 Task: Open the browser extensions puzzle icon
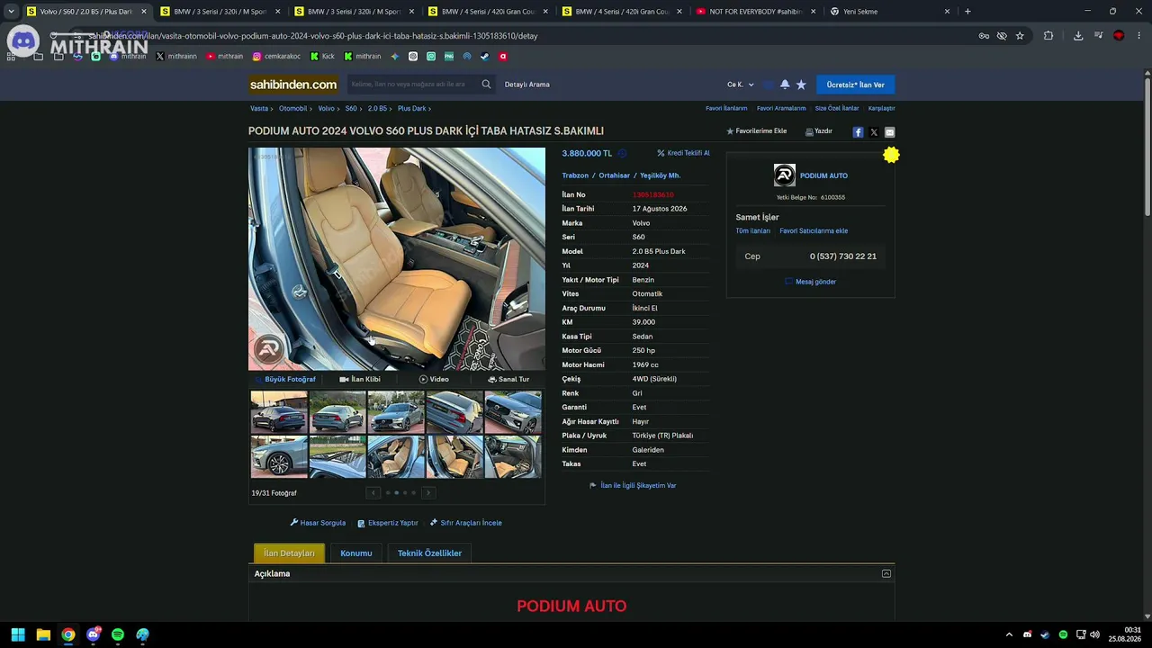click(x=1048, y=36)
